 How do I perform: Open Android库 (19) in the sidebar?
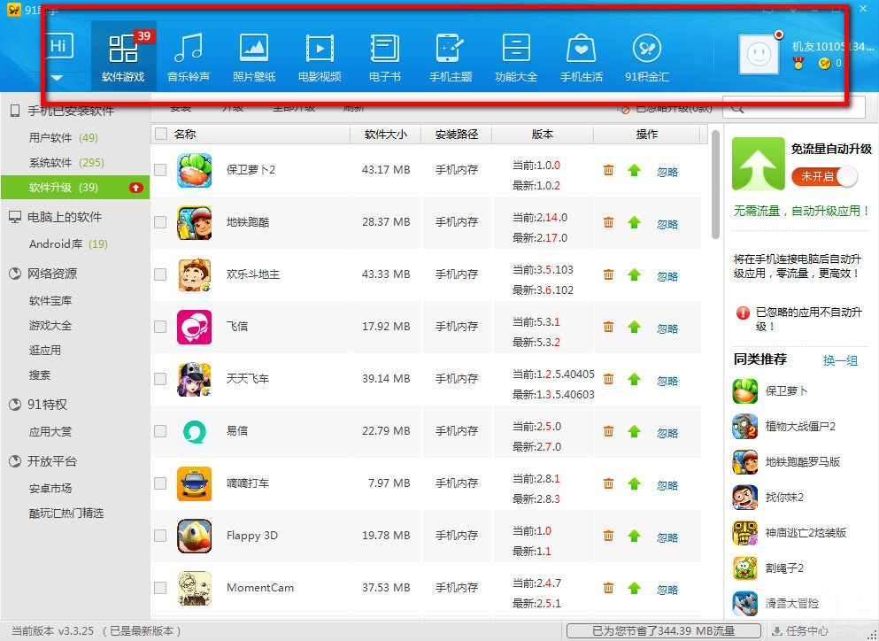coord(68,244)
